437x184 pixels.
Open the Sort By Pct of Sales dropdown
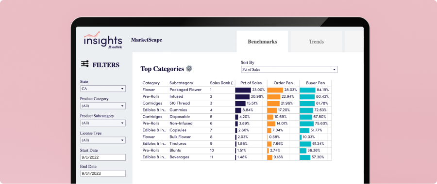click(x=289, y=70)
